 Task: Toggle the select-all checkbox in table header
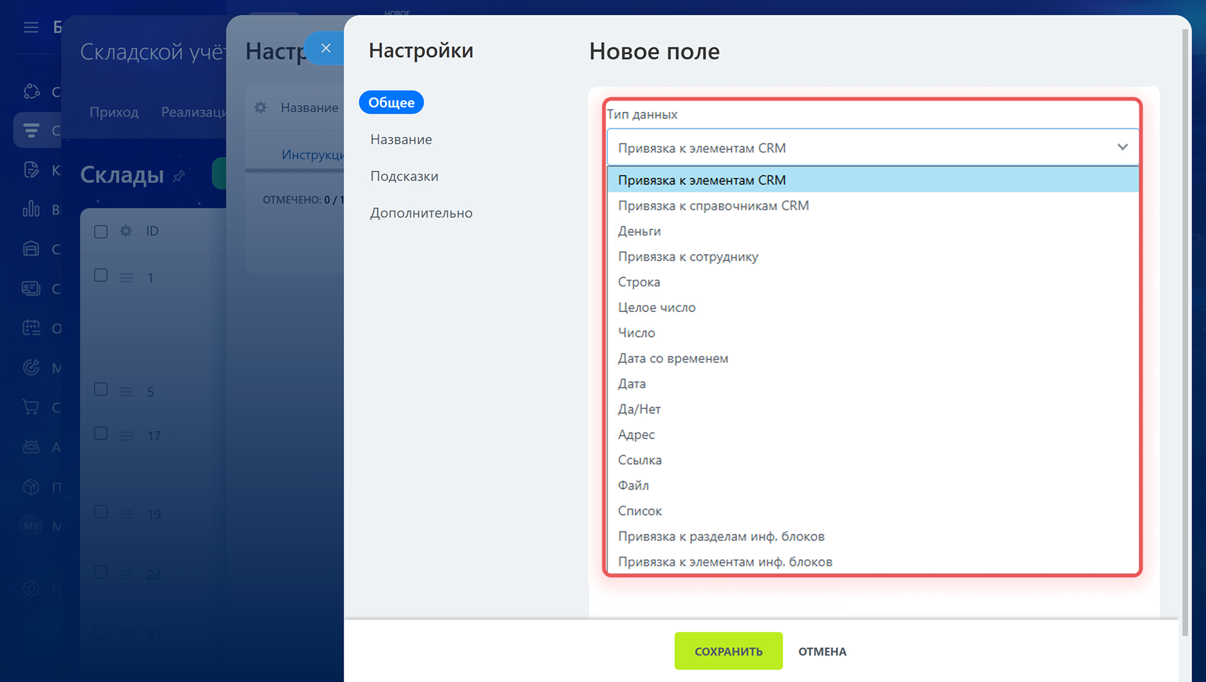(x=100, y=232)
